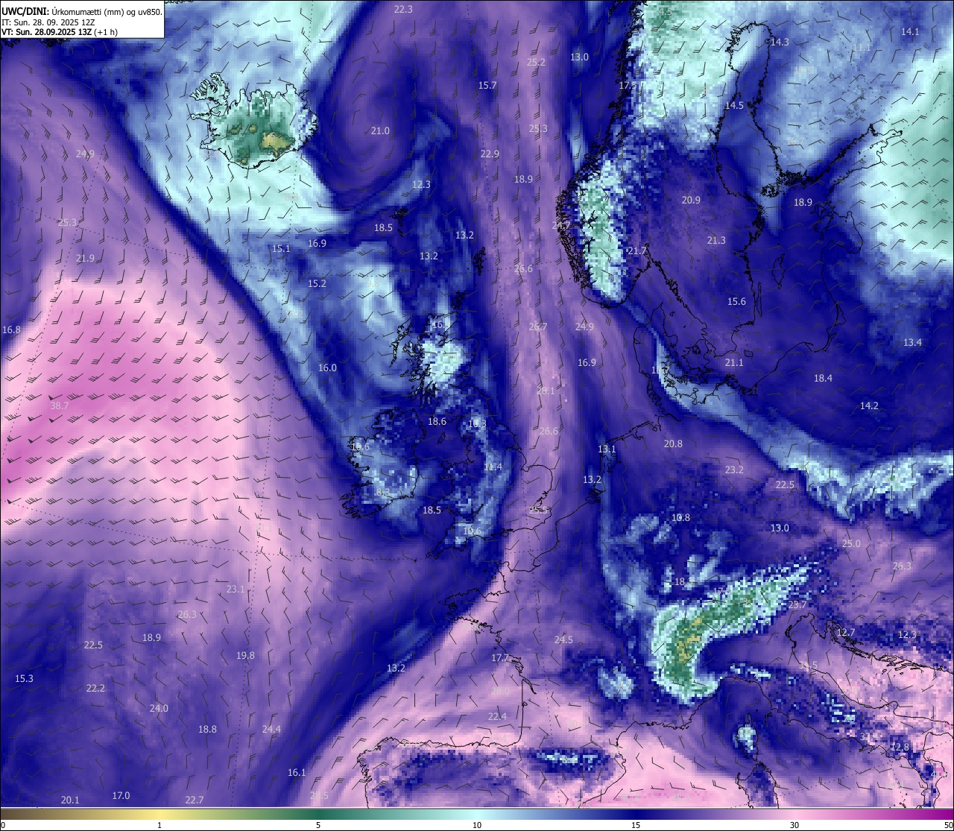Click the 21.3 value label
This screenshot has height=831, width=954.
pos(716,241)
